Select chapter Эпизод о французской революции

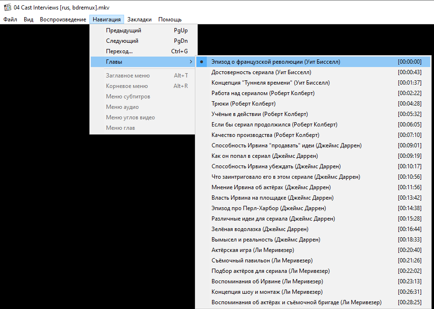tap(313, 62)
